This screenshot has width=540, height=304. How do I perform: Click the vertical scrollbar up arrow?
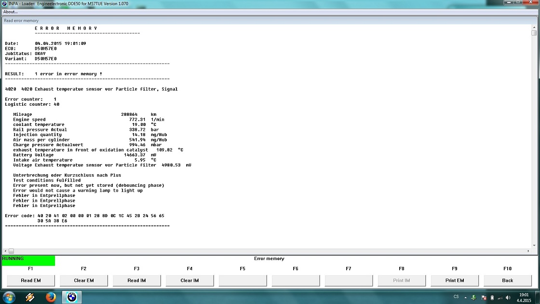coord(534,27)
